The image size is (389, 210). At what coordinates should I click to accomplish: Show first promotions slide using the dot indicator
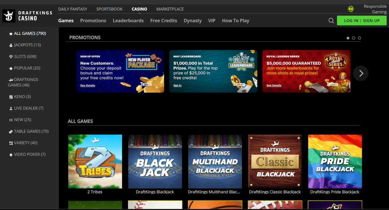[348, 38]
